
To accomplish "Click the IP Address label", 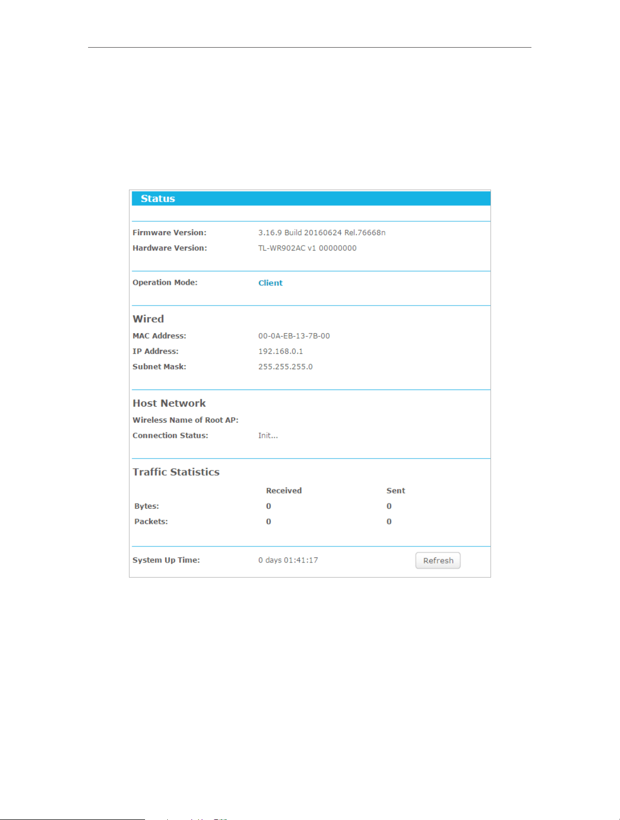I will (155, 351).
